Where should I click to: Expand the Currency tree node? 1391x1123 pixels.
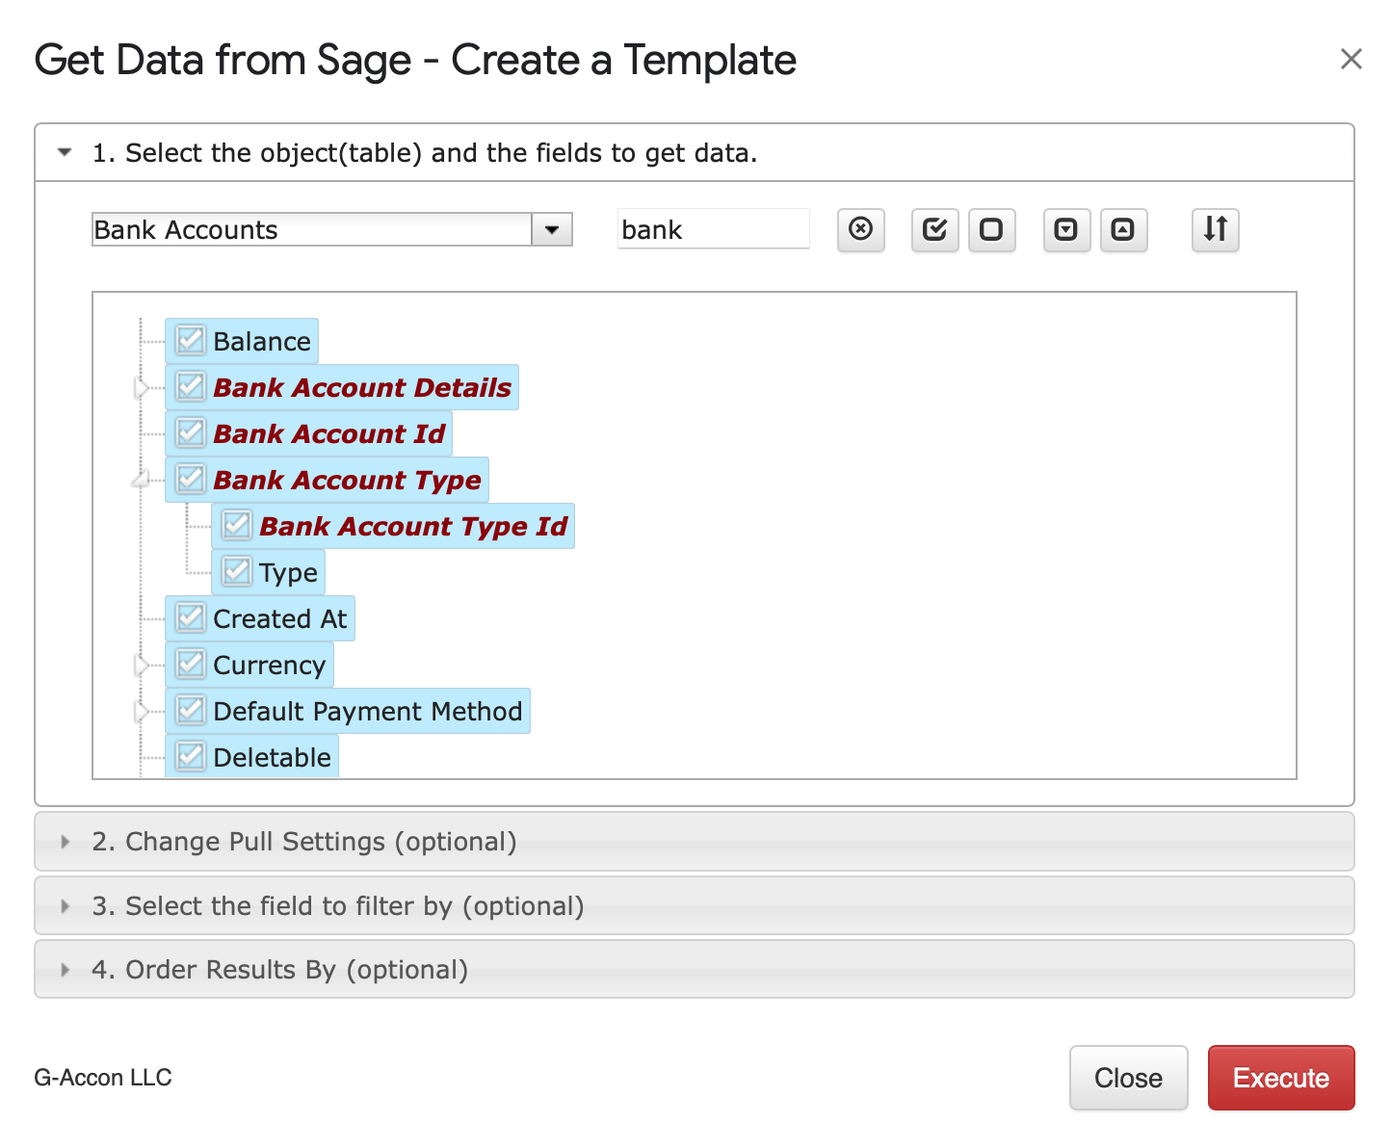142,666
